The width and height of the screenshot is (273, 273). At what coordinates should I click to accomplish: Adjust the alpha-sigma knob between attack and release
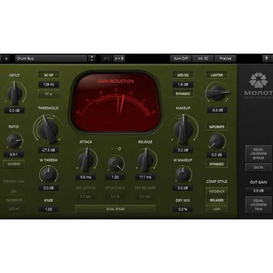click(x=115, y=164)
